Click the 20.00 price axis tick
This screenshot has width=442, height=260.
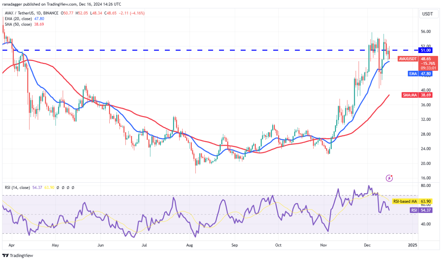pyautogui.click(x=426, y=163)
